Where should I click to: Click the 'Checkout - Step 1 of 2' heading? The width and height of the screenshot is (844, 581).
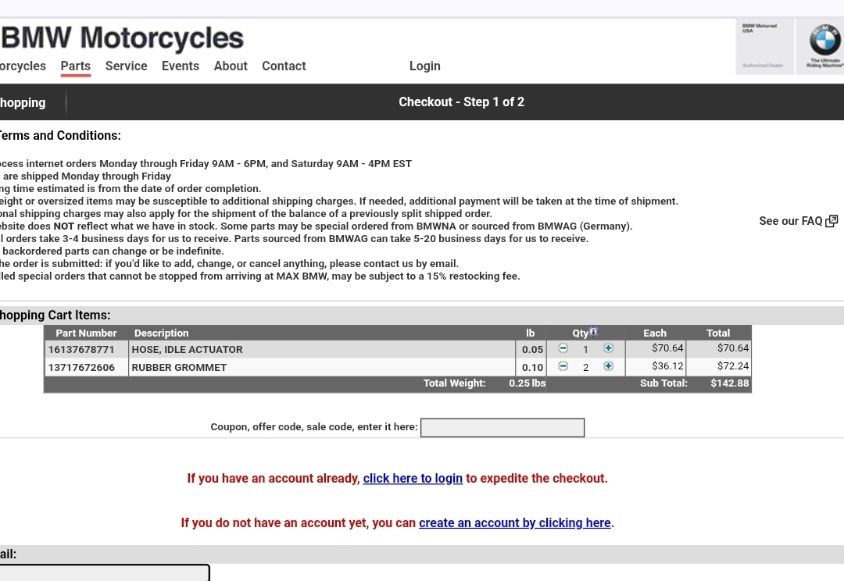tap(461, 102)
